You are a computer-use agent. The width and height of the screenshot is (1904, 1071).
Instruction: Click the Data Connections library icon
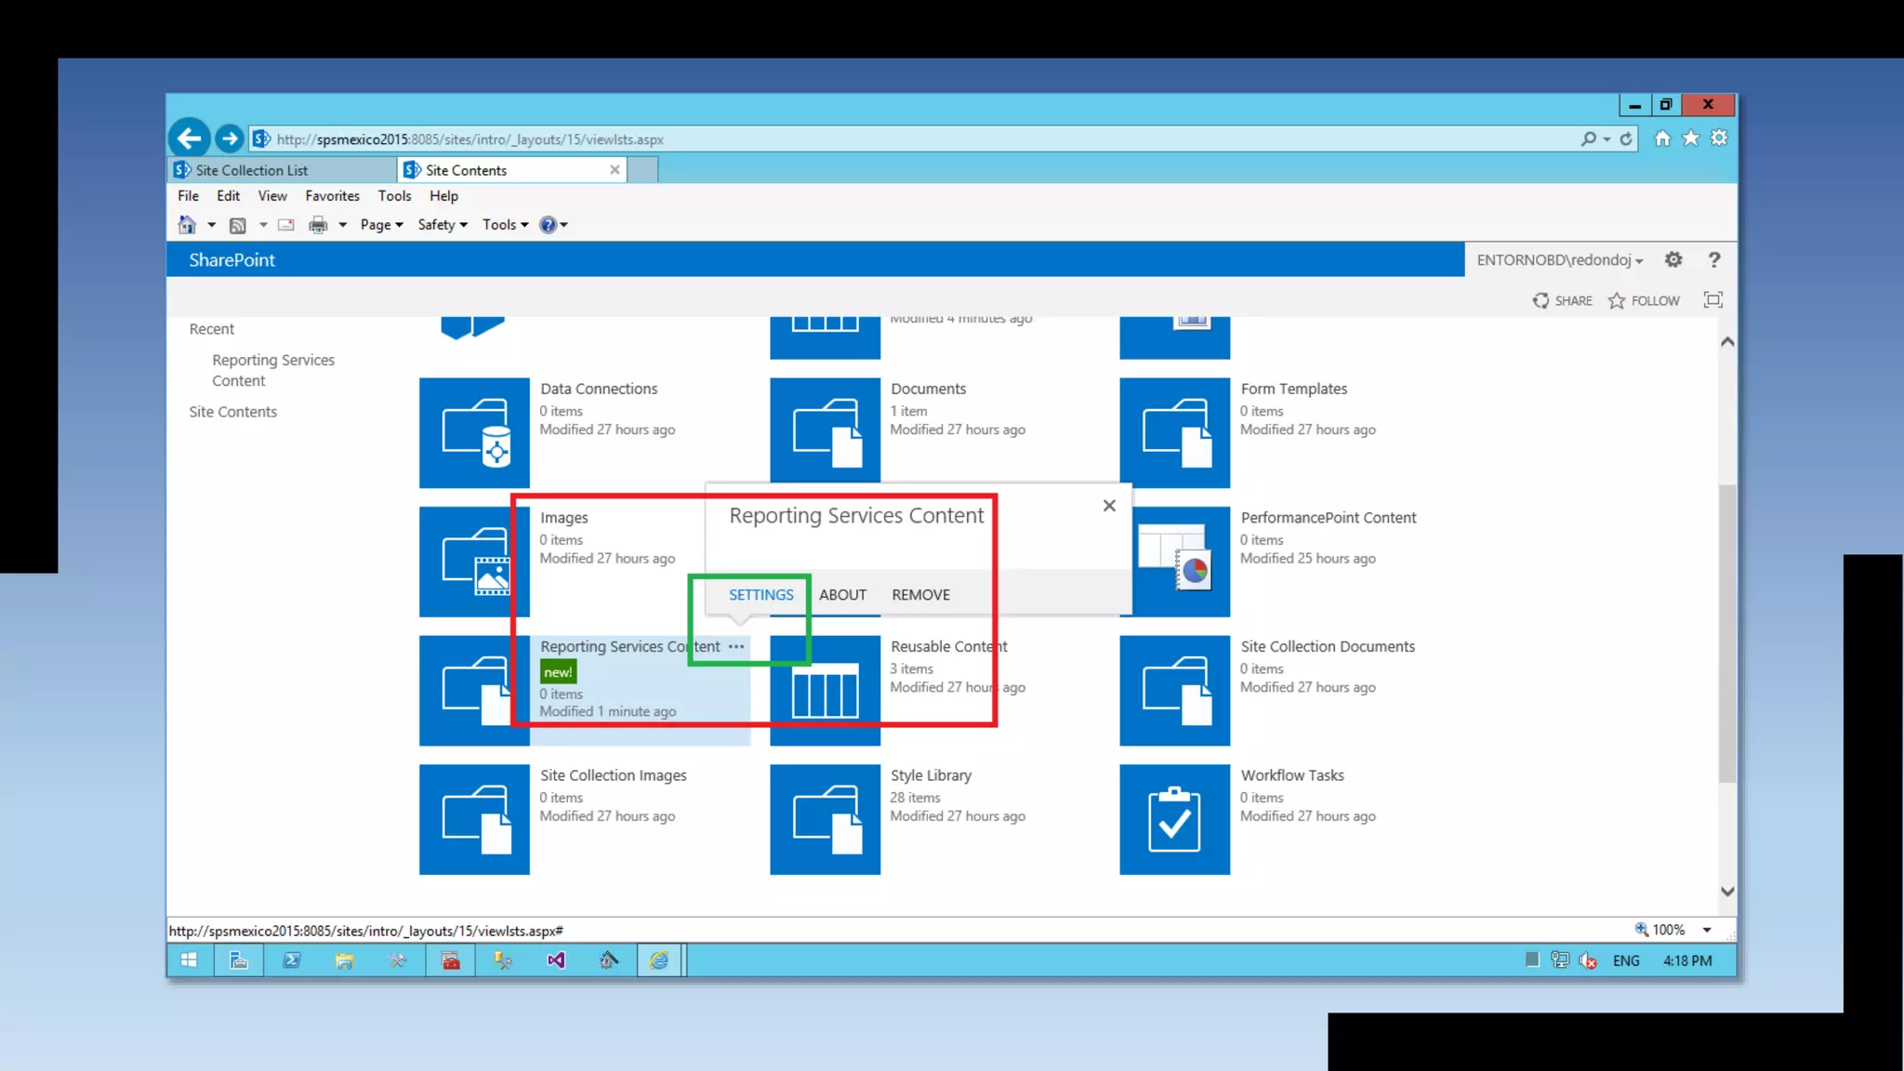click(x=474, y=432)
